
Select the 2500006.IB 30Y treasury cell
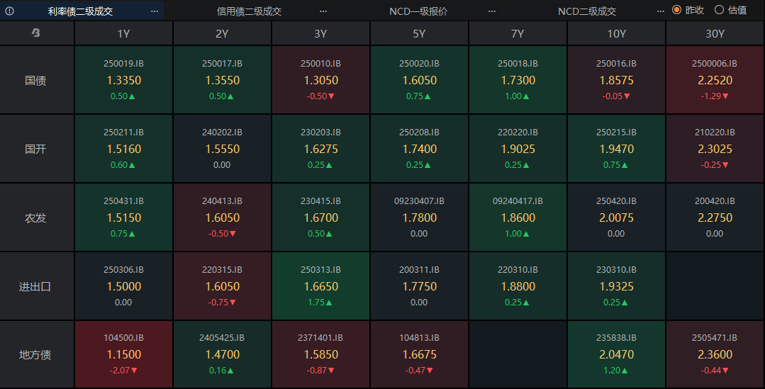715,80
